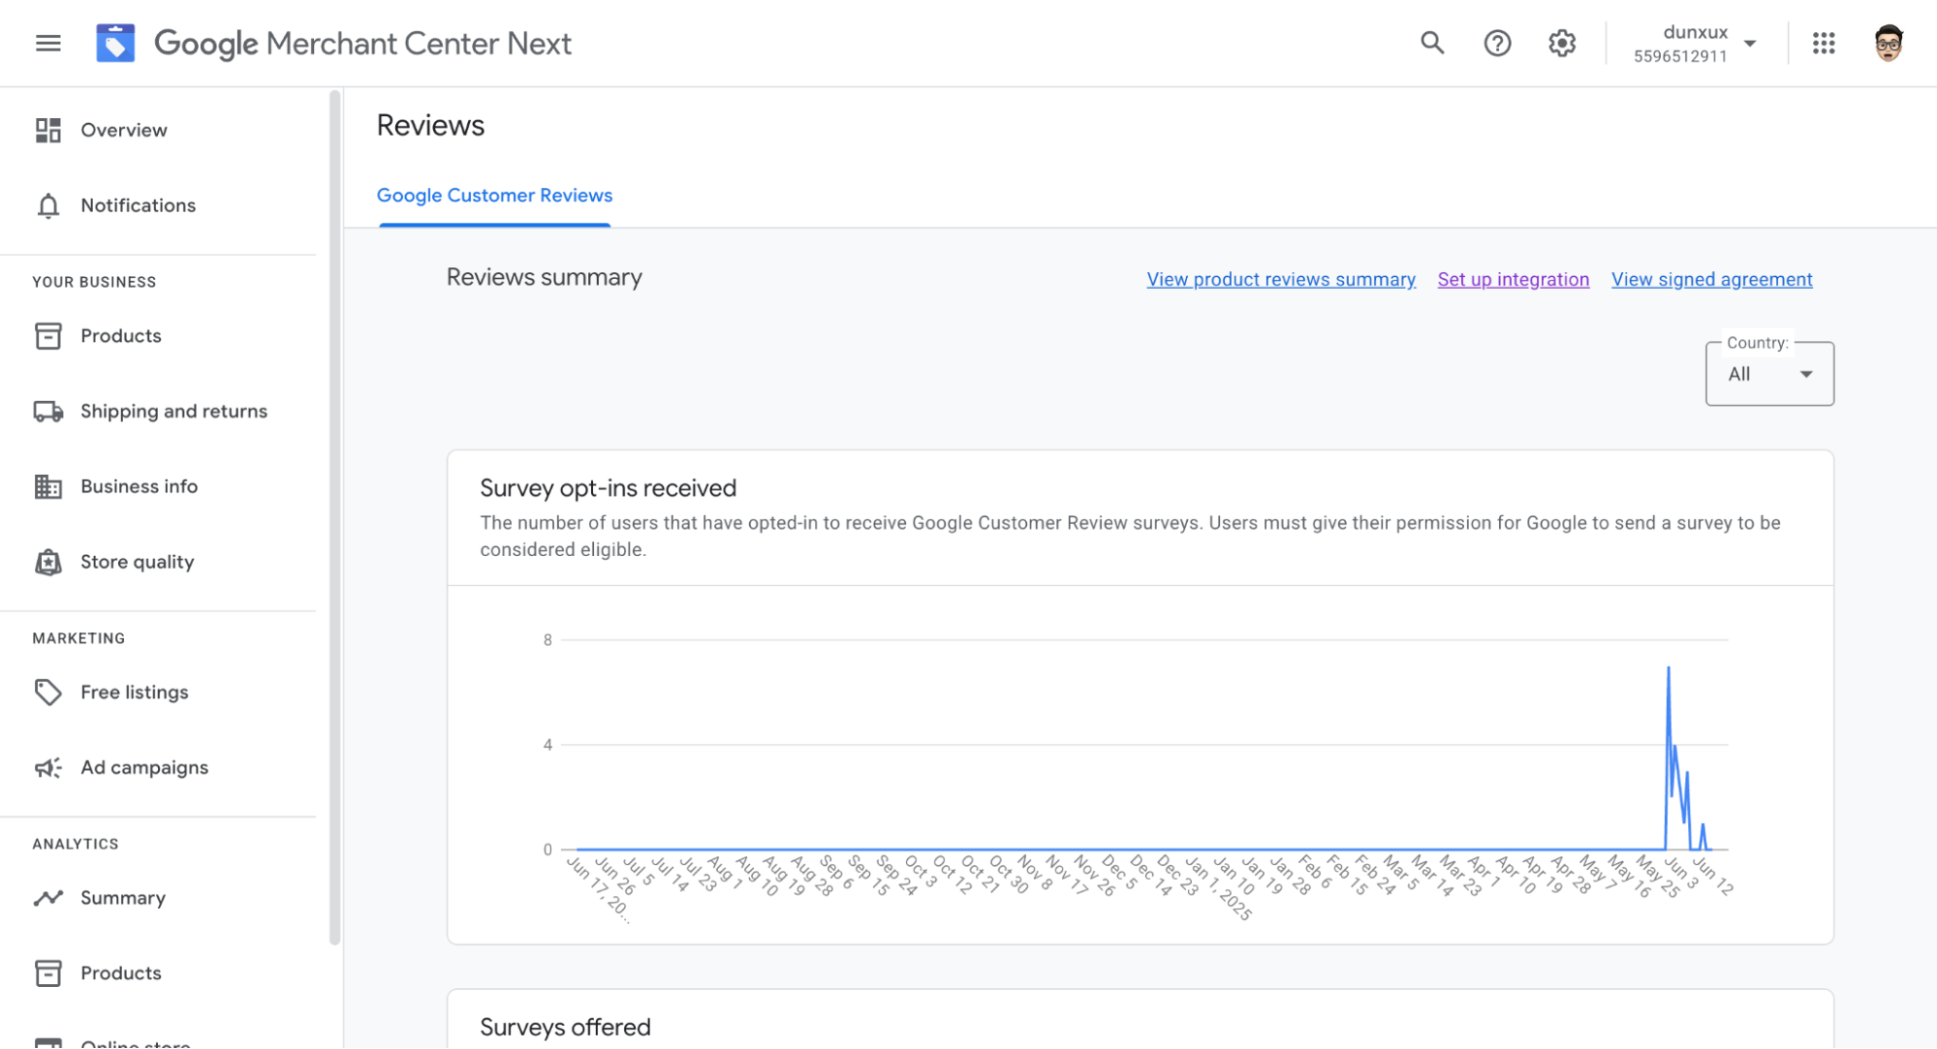Click the Survey opt-ins received title
This screenshot has width=1937, height=1049.
(608, 488)
